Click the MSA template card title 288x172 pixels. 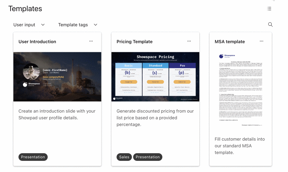point(230,42)
